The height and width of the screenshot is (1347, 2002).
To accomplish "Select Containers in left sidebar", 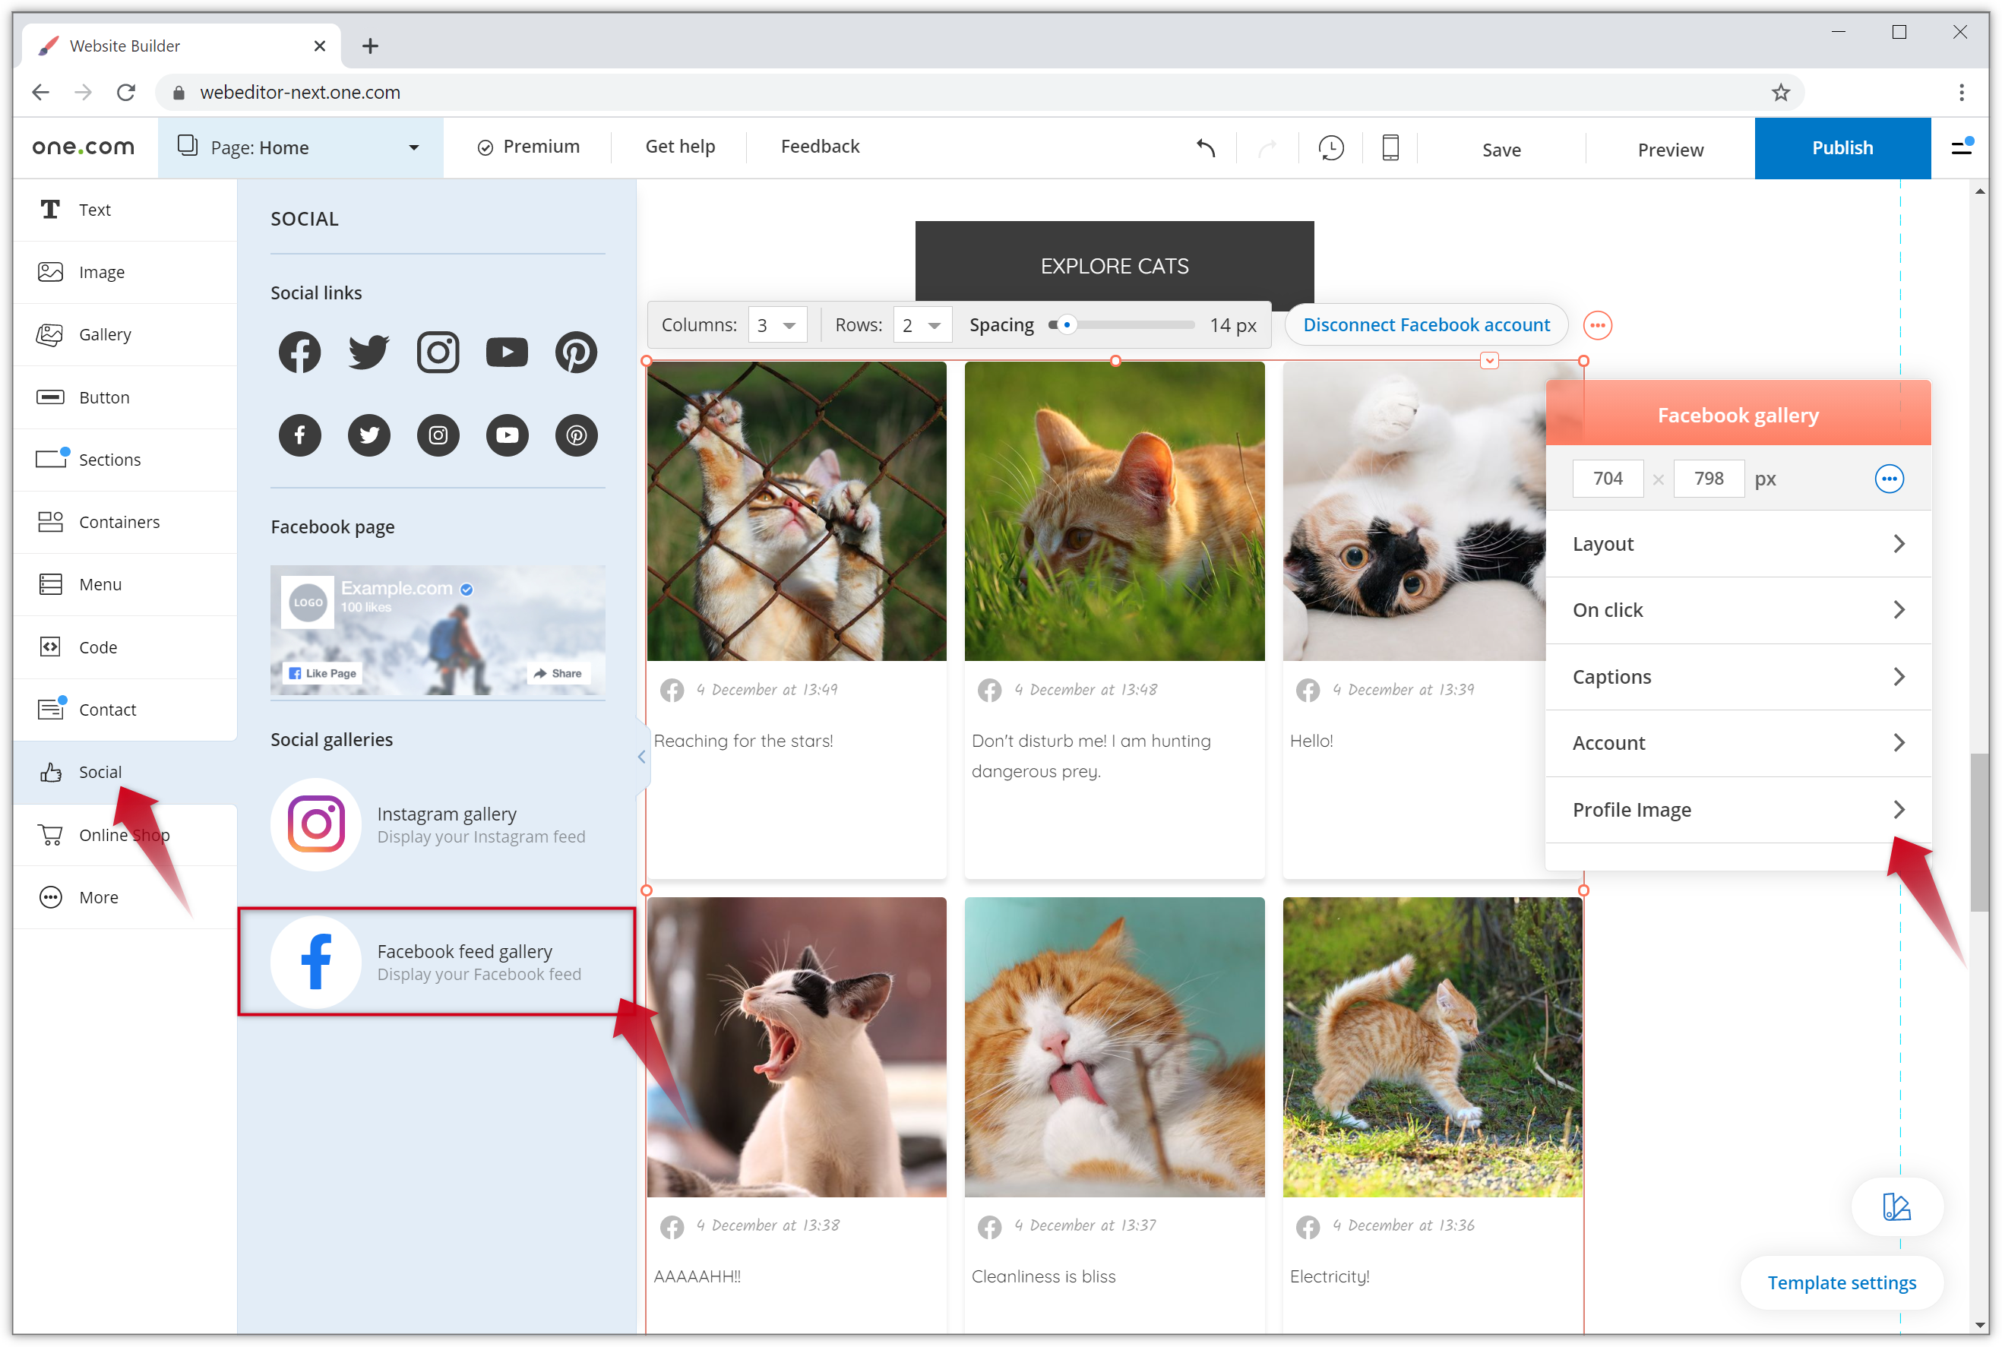I will pos(119,522).
